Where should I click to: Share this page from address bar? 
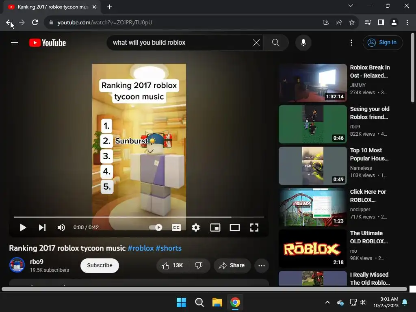pos(338,22)
